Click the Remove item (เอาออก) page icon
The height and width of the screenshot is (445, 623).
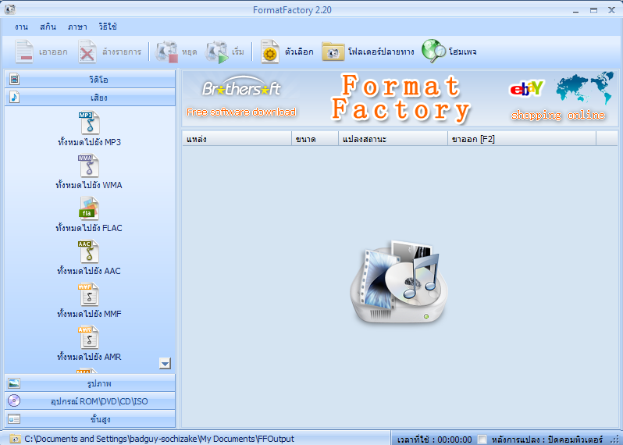tap(24, 52)
